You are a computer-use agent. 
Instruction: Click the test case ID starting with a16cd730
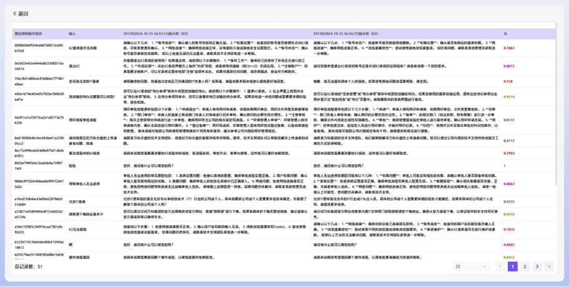(39, 201)
